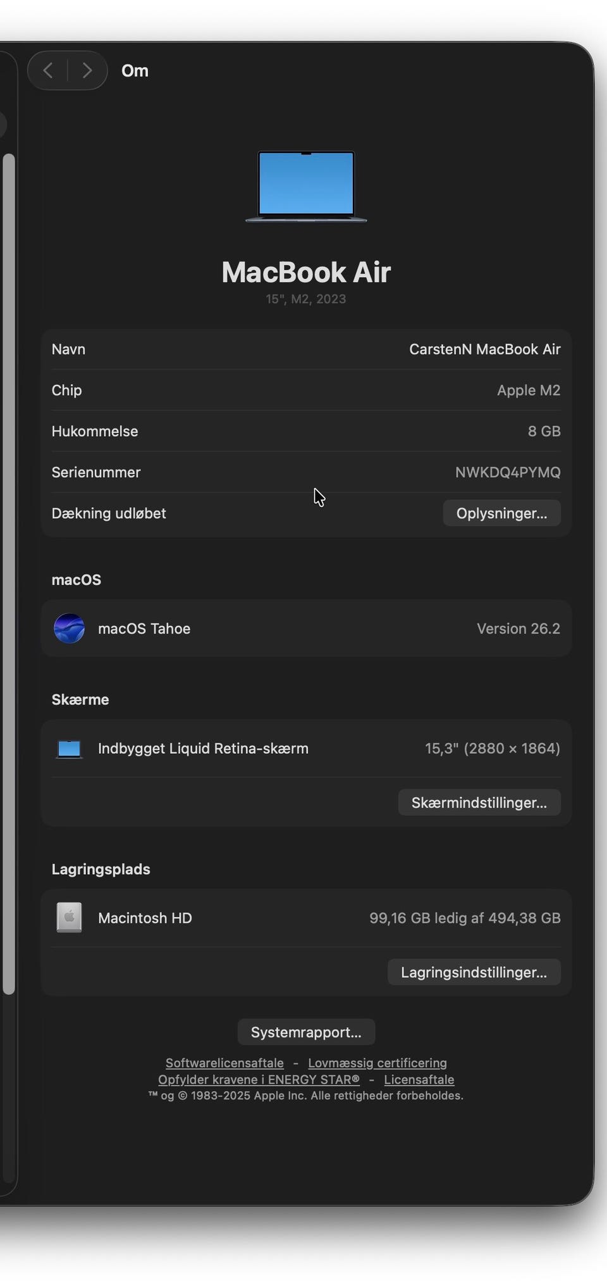Open Lovmæssig certificering link

[x=377, y=1063]
